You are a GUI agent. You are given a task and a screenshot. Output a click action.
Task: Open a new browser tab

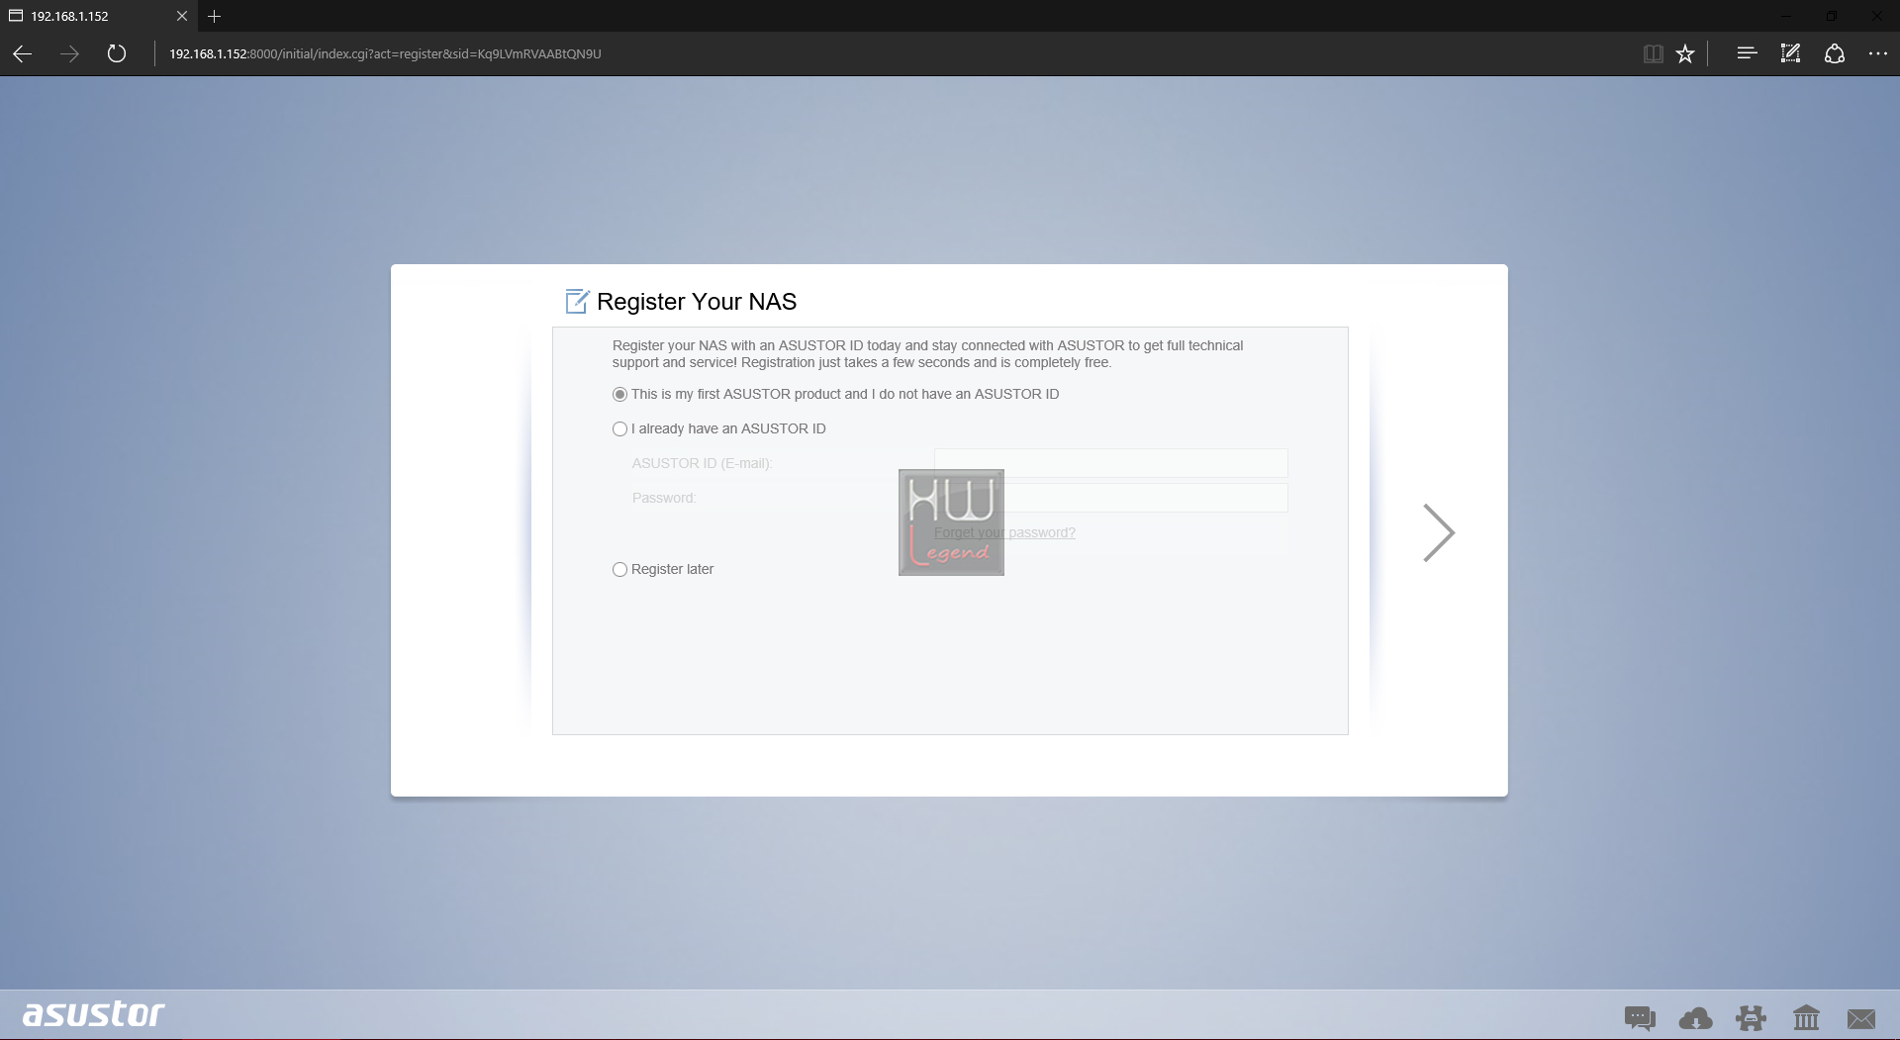point(214,16)
